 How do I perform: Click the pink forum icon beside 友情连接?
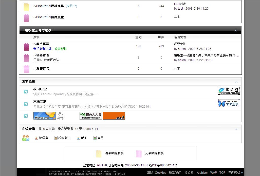(x=26, y=69)
